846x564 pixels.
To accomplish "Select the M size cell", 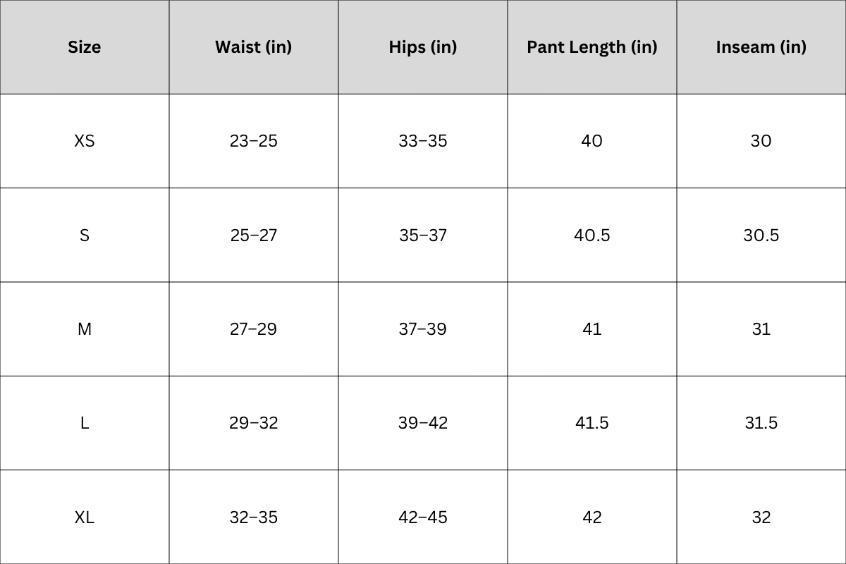I will (x=85, y=329).
